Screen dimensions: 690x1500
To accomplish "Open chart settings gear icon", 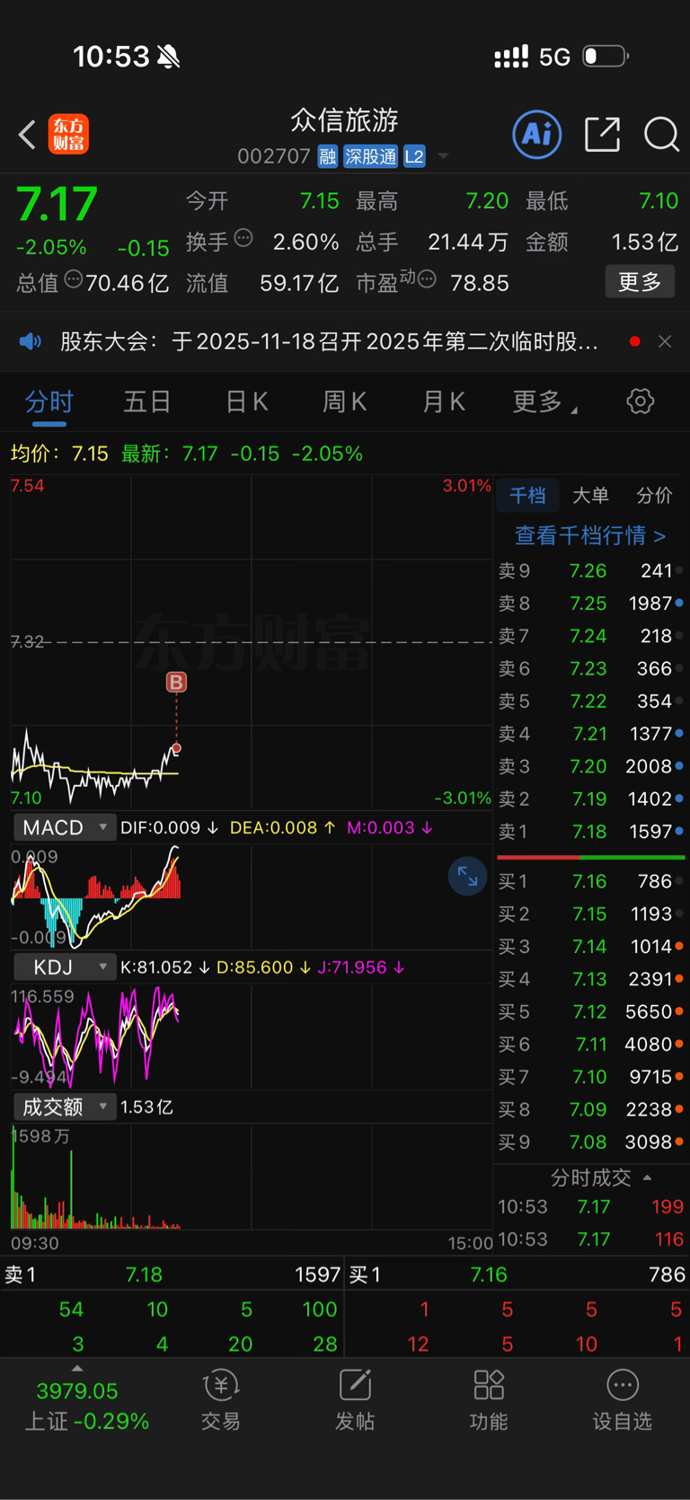I will [x=641, y=401].
